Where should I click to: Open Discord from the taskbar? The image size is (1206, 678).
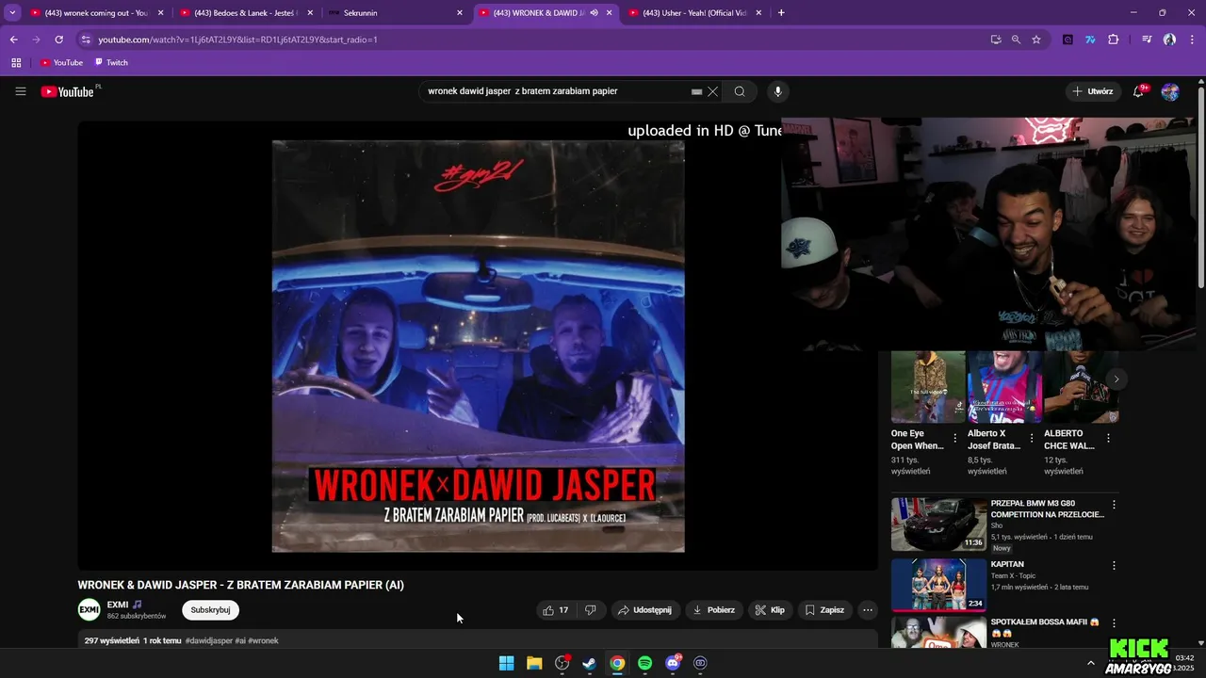point(673,663)
